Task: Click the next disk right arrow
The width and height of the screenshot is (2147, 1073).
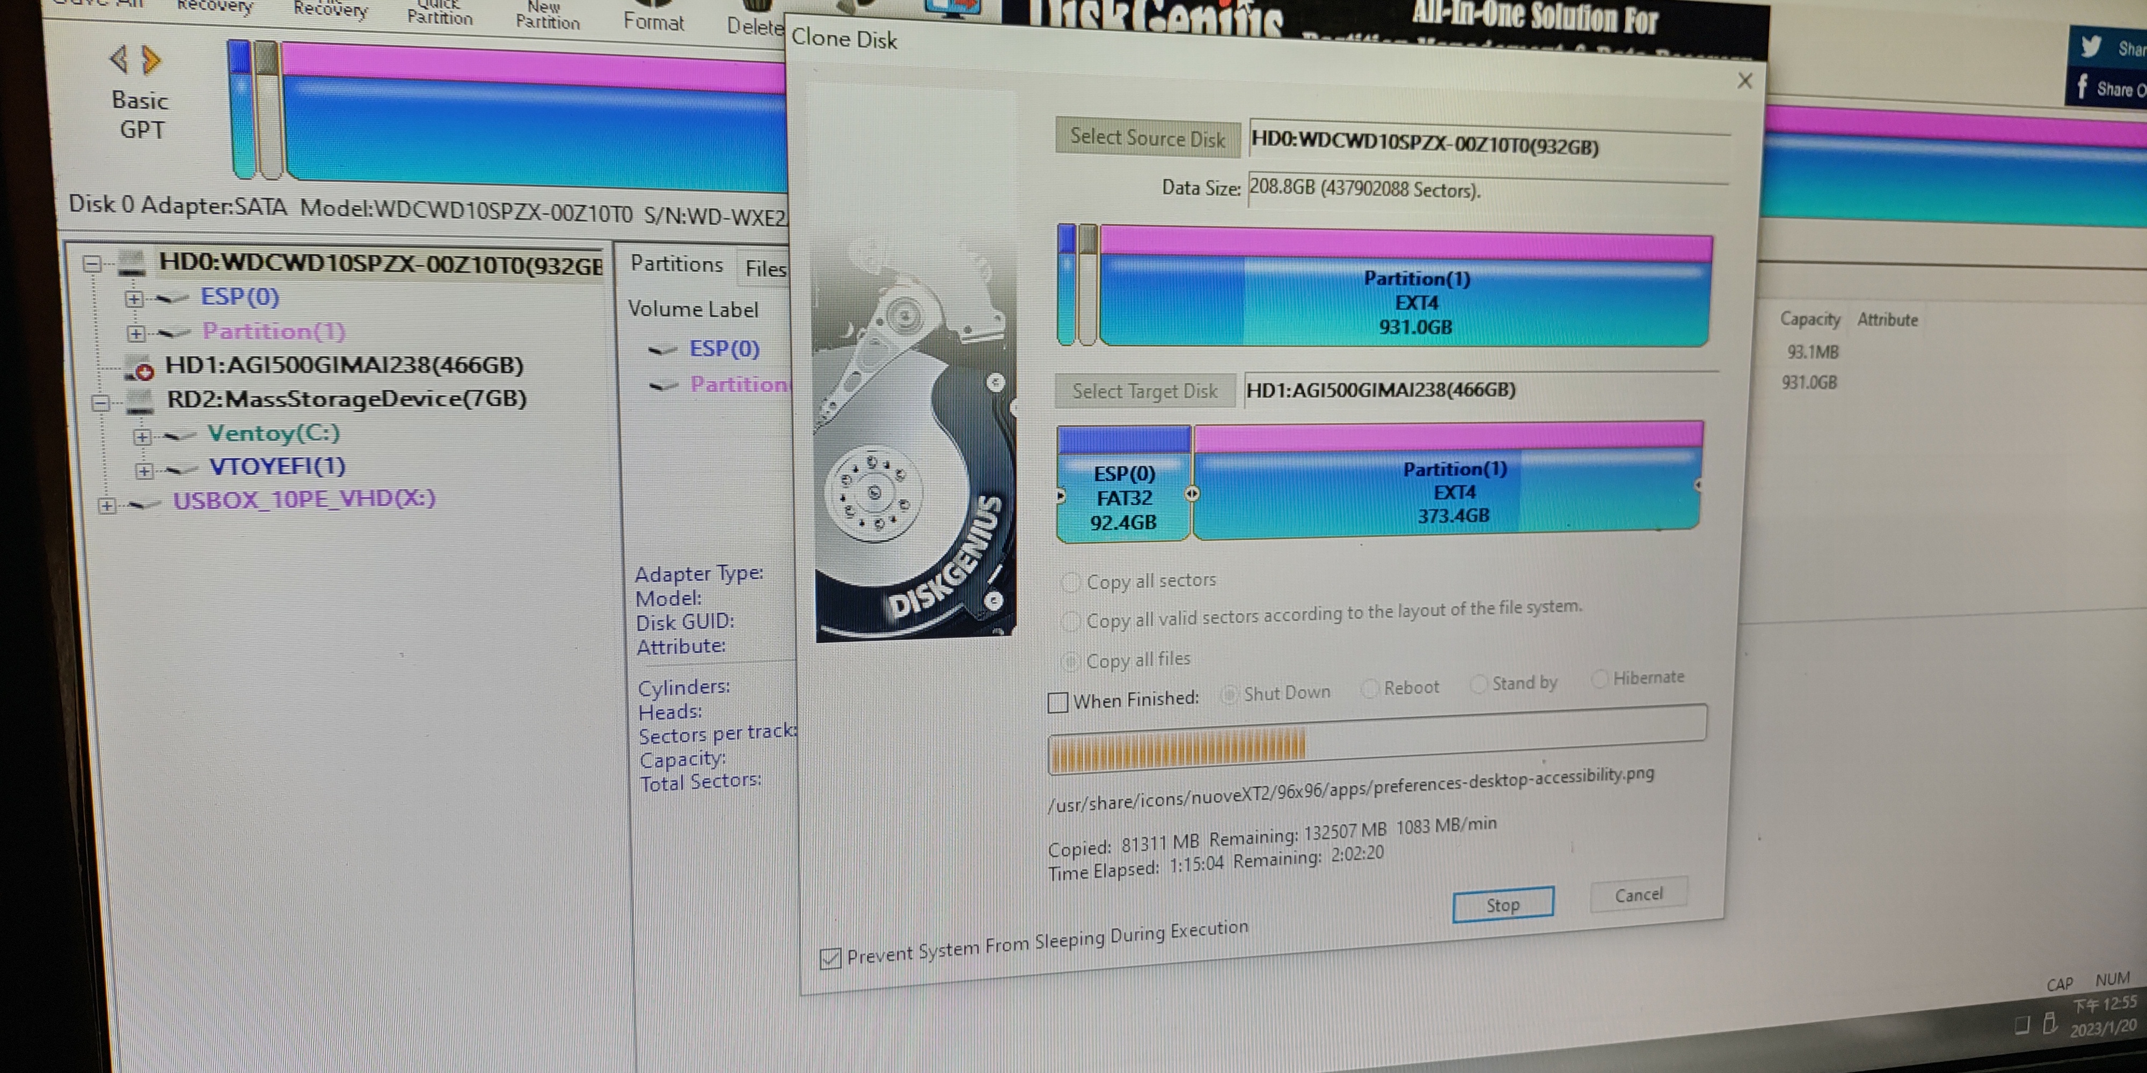Action: [x=151, y=59]
